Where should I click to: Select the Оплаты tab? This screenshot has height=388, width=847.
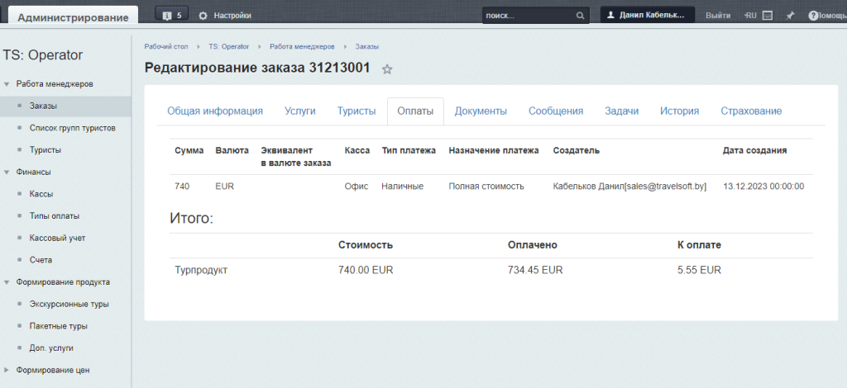[x=415, y=111]
